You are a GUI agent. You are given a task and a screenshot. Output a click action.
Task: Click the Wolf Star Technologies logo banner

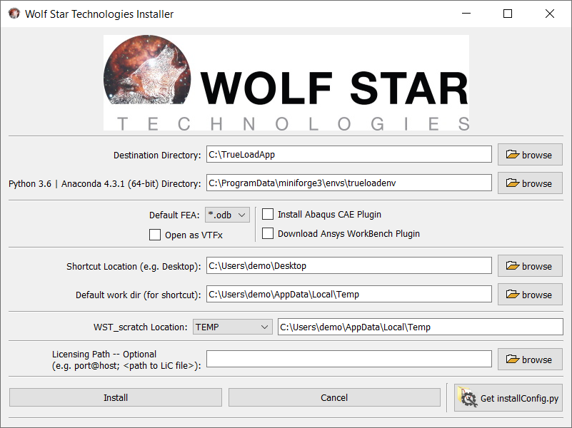point(286,83)
